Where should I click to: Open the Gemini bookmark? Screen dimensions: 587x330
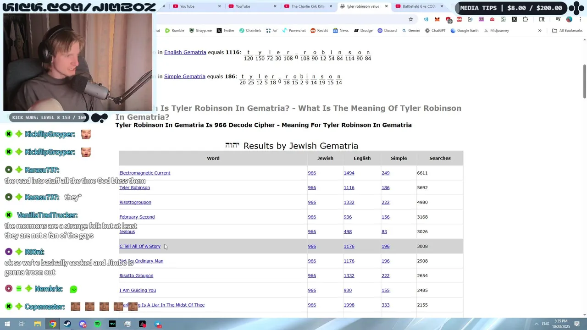click(410, 31)
